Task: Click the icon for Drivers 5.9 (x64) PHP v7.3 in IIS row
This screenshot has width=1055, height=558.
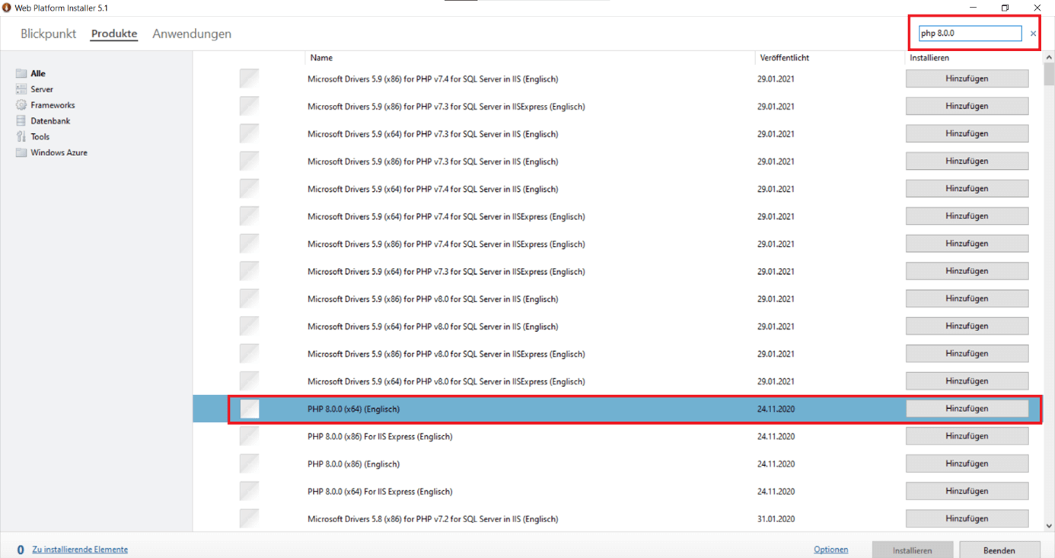Action: 250,133
